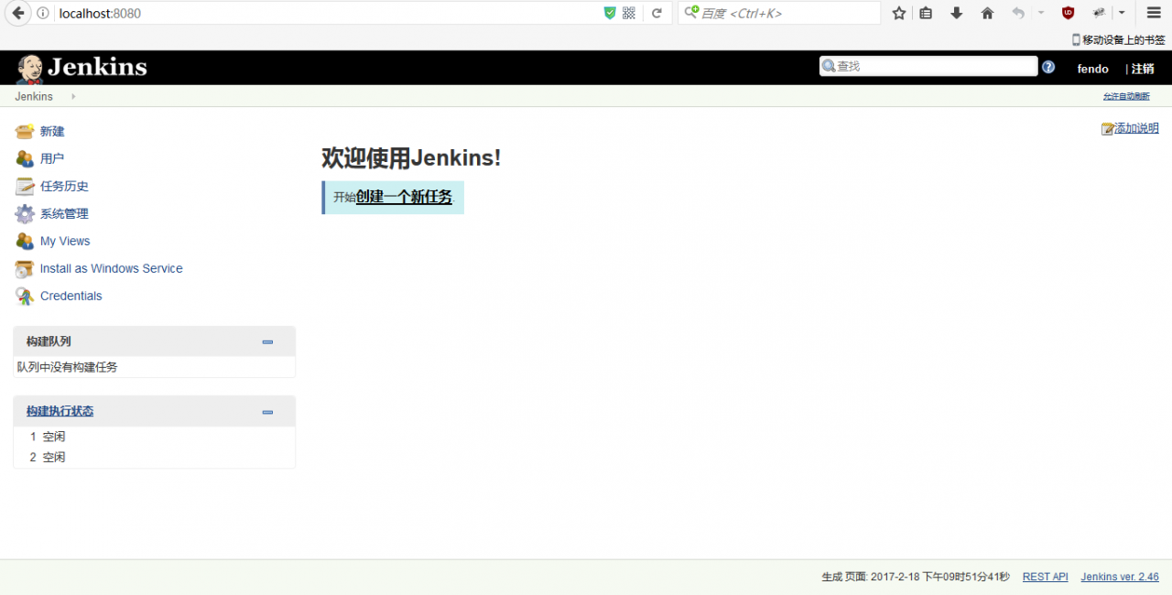Open the Jenkins ver. 2.46 link
Image resolution: width=1172 pixels, height=595 pixels.
click(x=1120, y=577)
